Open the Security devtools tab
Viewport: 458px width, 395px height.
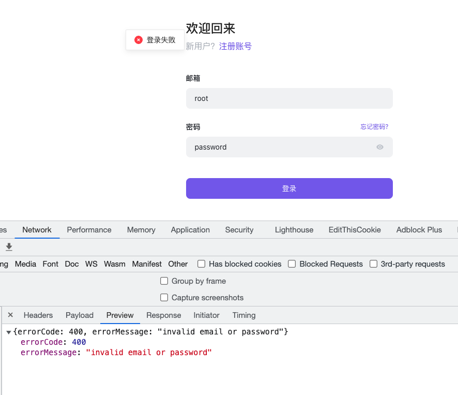click(239, 230)
